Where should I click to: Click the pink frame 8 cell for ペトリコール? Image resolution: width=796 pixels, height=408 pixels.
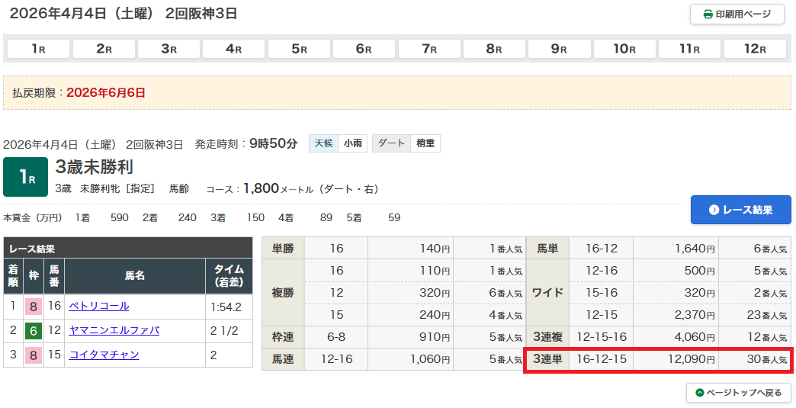pyautogui.click(x=34, y=307)
